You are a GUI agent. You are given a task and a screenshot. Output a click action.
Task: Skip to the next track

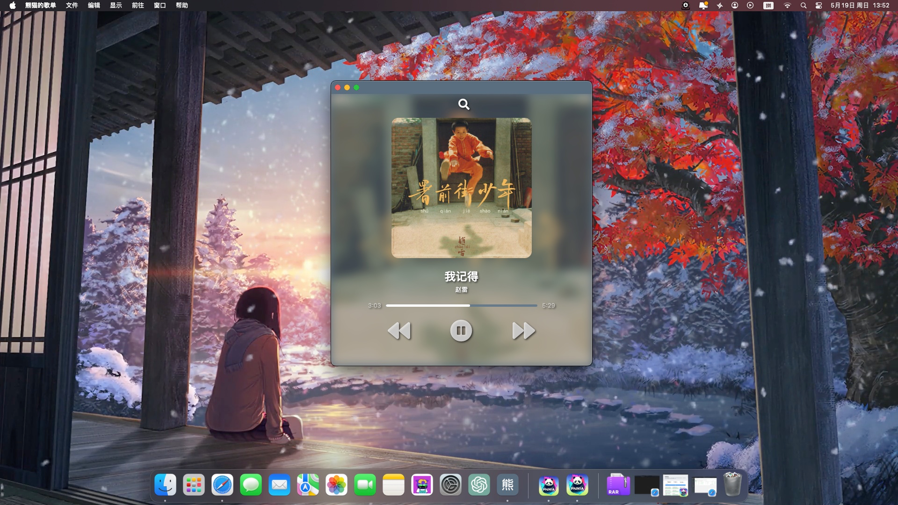click(523, 331)
